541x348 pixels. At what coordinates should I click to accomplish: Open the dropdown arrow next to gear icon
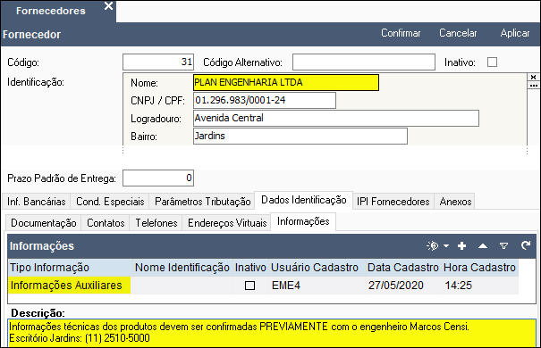click(x=446, y=245)
